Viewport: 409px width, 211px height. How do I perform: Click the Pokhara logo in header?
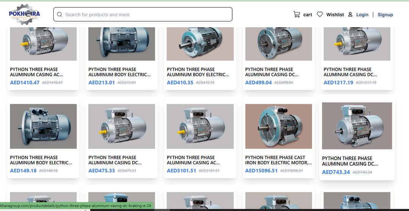(x=24, y=14)
